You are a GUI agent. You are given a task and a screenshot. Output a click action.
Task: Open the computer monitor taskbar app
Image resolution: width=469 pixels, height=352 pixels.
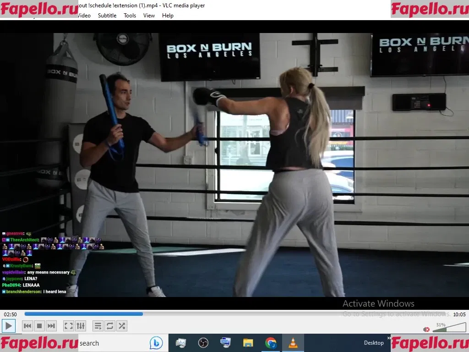click(225, 343)
